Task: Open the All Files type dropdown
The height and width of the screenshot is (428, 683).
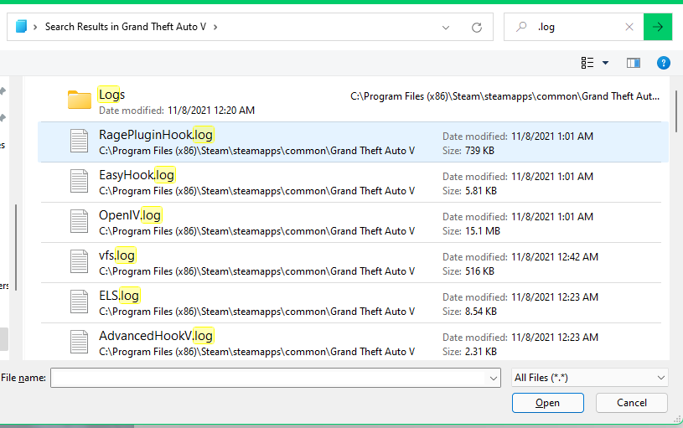Action: coord(589,378)
